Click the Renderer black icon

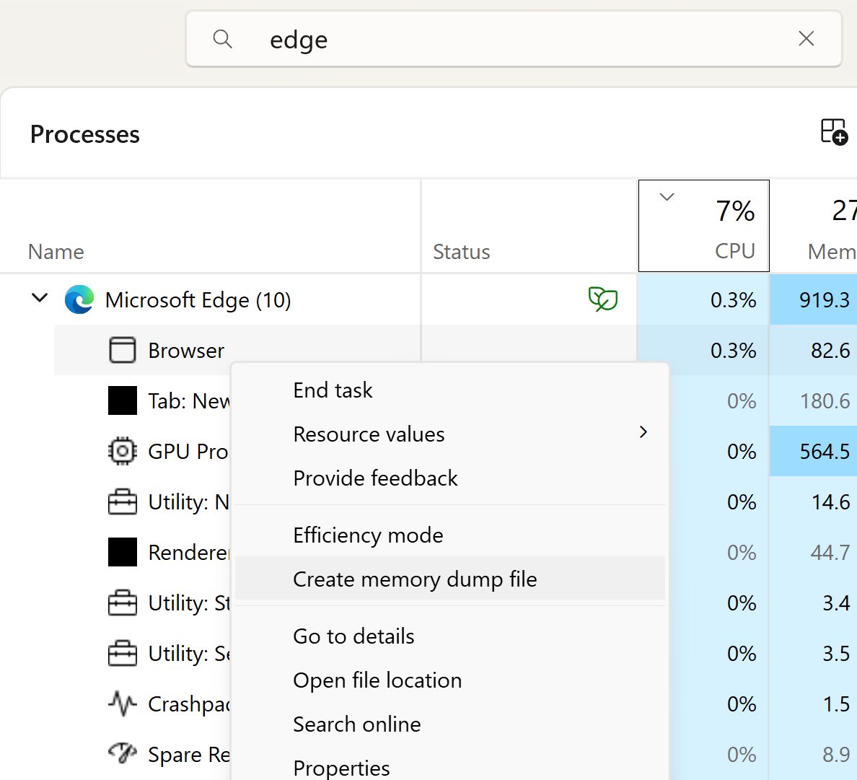(x=123, y=552)
